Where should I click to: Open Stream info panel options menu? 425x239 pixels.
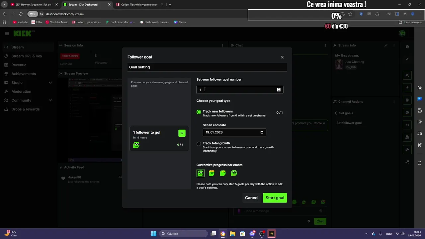(394, 45)
